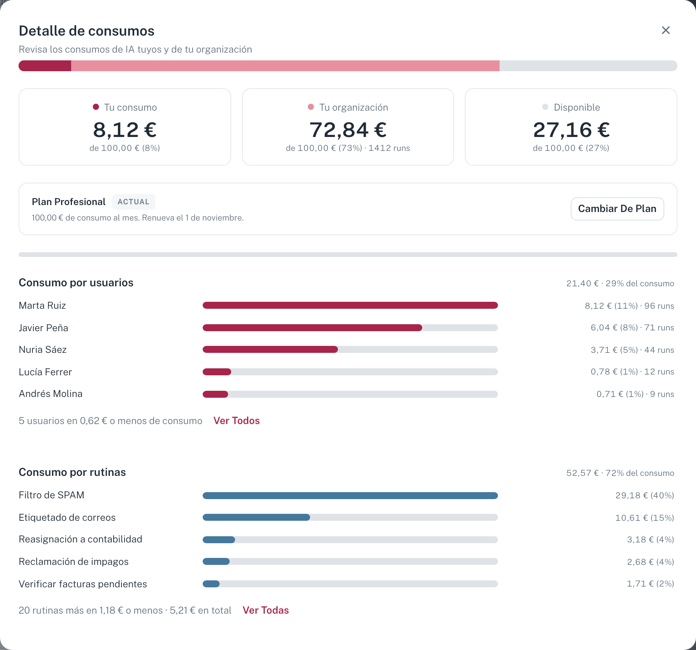
Task: Select the Etiquetado de correos routine name
Action: click(x=67, y=518)
